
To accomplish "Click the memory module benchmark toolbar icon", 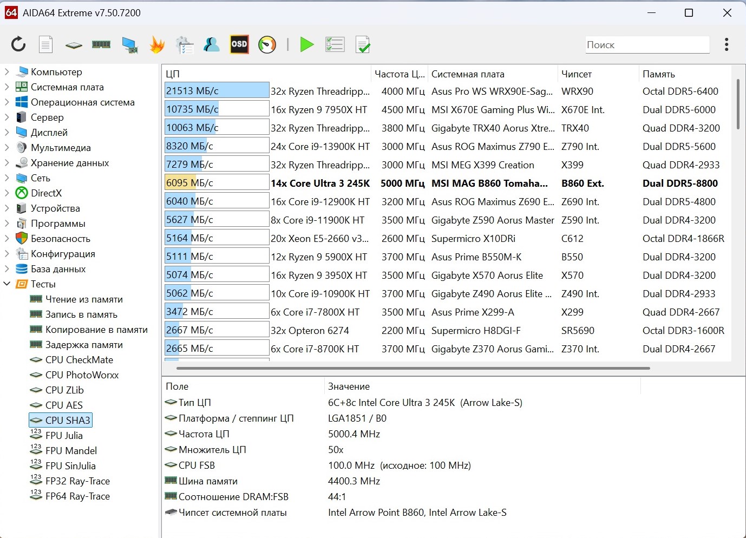I will [101, 44].
